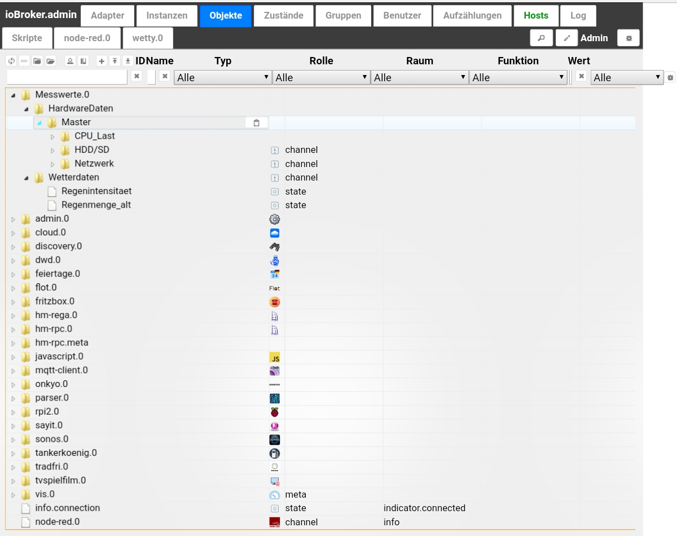Expand the flot.0 node
The height and width of the screenshot is (536, 677).
(x=13, y=288)
